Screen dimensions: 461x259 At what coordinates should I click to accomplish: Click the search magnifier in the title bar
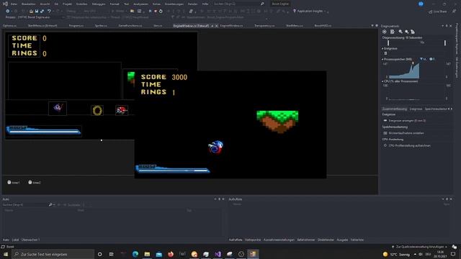[262, 4]
